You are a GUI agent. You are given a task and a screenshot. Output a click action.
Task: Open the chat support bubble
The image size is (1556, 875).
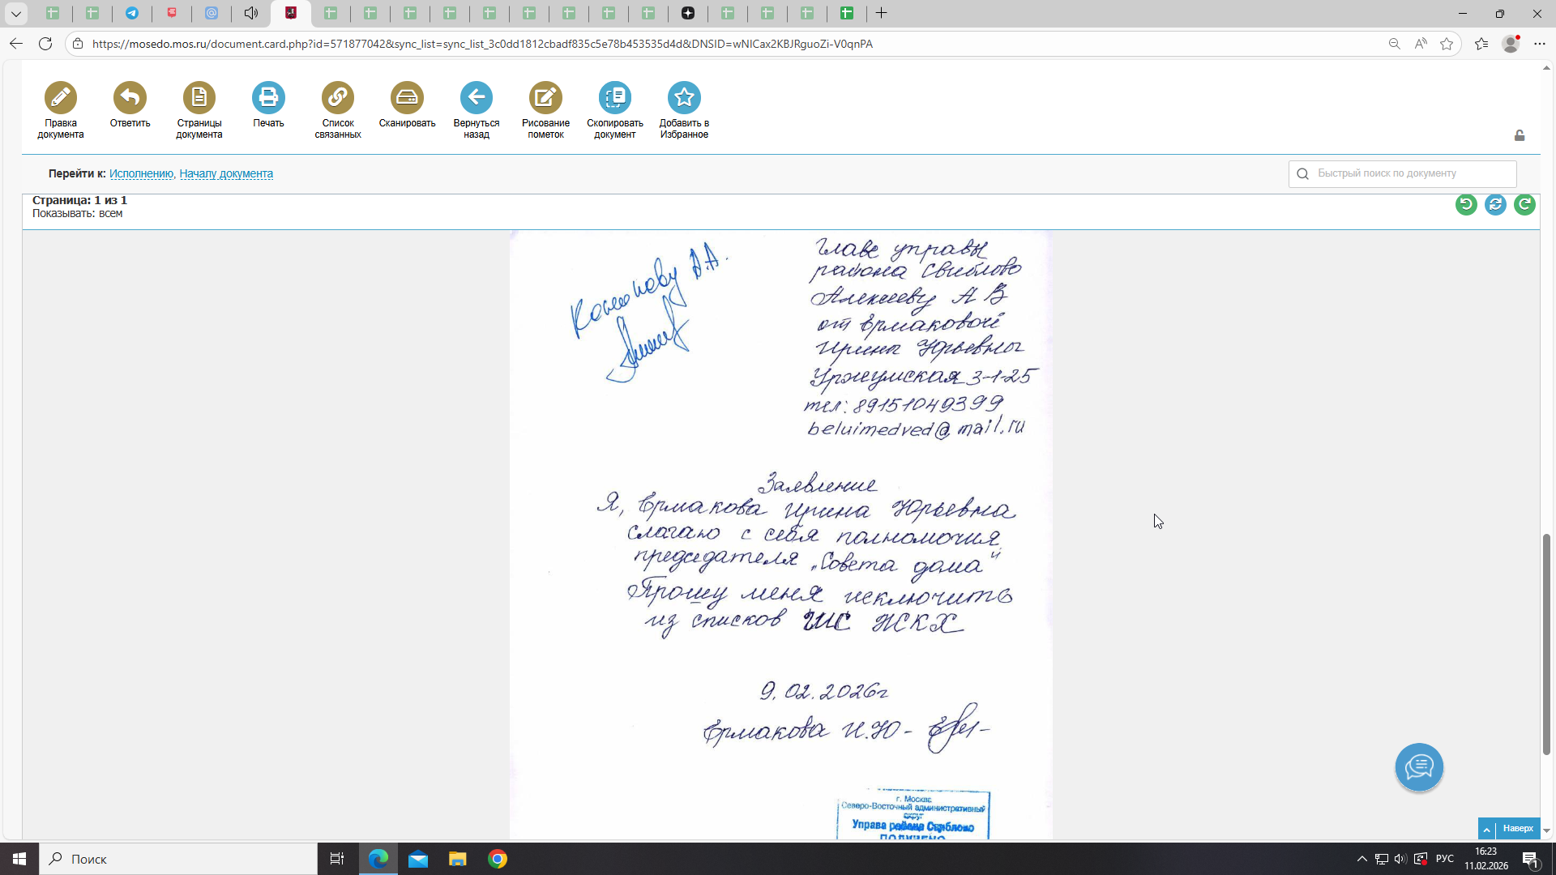click(x=1419, y=766)
